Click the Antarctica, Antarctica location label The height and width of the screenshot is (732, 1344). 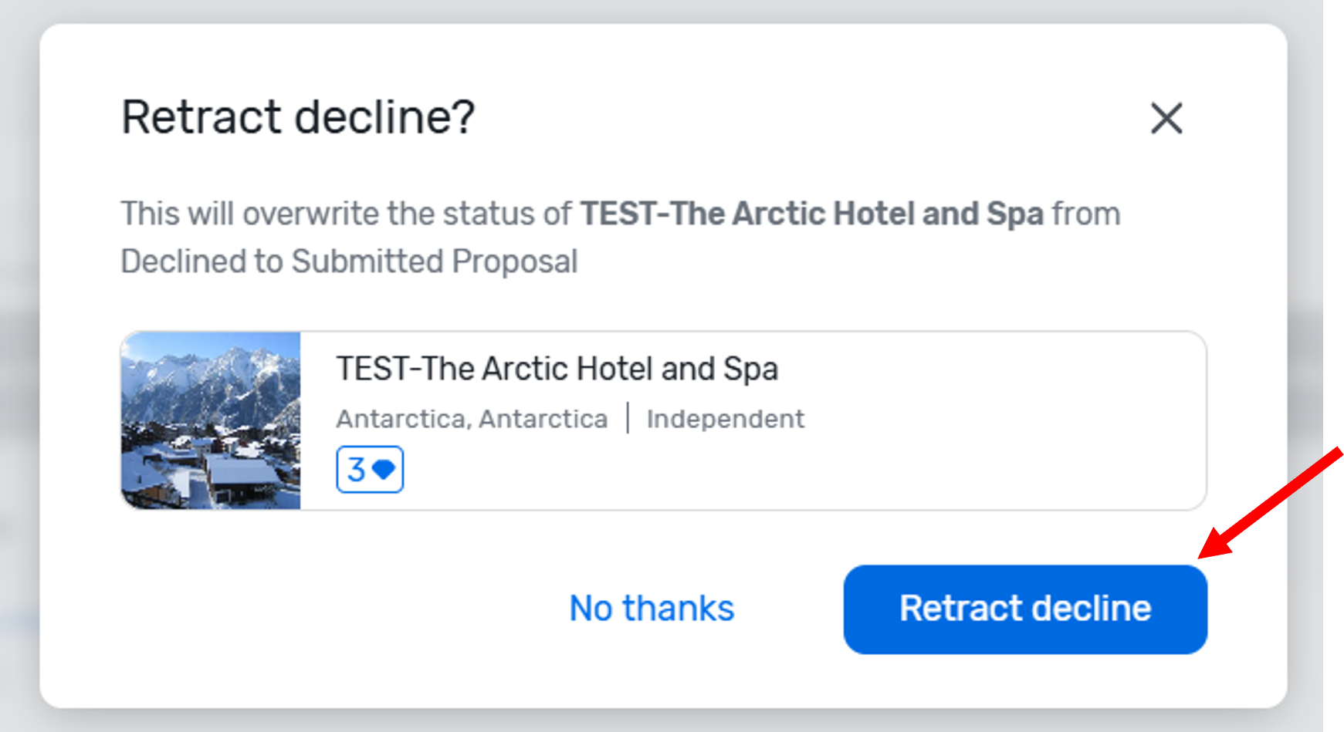tap(471, 417)
